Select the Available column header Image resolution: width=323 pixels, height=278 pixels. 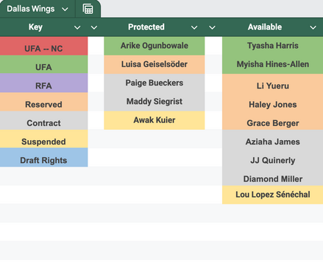tap(265, 27)
